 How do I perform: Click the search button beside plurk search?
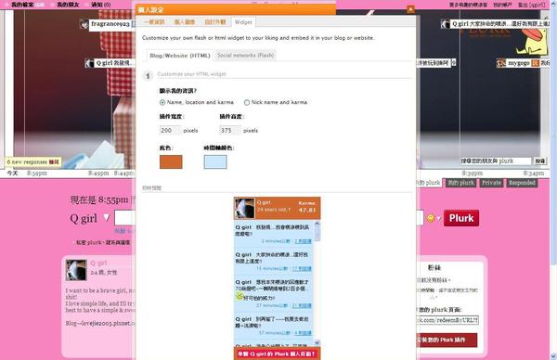(540, 161)
